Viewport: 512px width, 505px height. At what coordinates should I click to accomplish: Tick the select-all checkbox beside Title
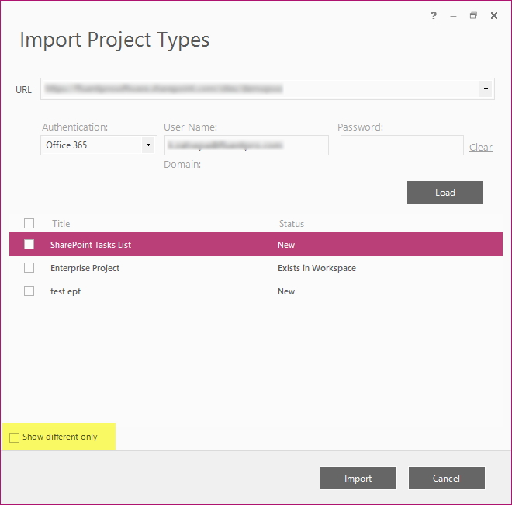(29, 224)
